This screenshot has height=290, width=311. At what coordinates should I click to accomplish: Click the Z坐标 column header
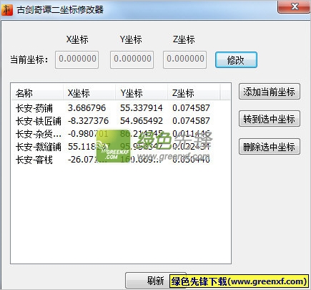click(x=194, y=93)
